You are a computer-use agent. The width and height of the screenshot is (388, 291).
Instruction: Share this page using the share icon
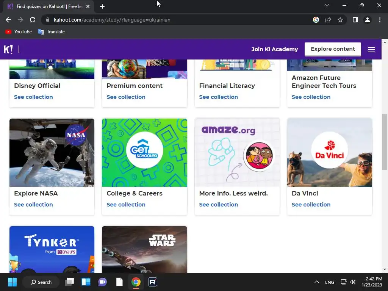[328, 20]
